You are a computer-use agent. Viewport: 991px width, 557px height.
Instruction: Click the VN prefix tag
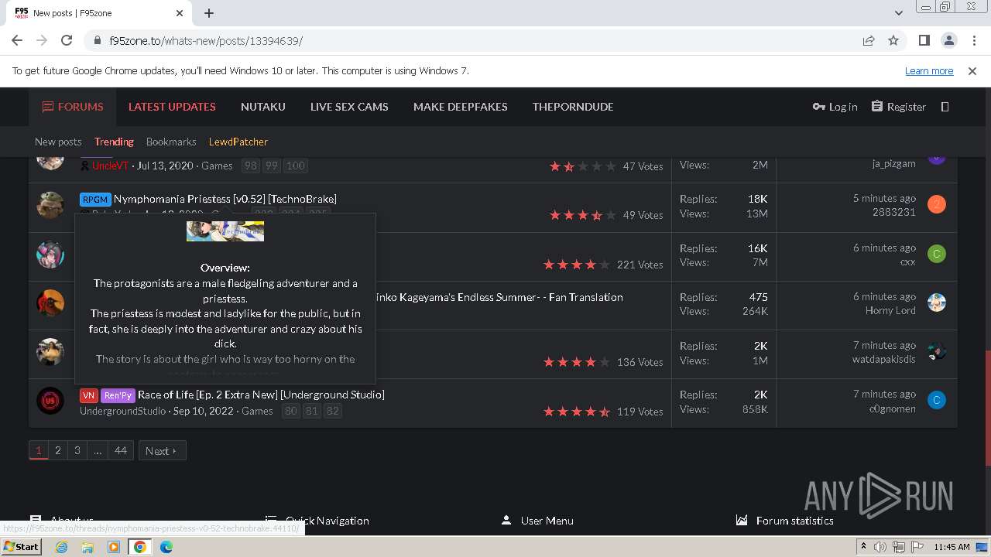pyautogui.click(x=88, y=395)
